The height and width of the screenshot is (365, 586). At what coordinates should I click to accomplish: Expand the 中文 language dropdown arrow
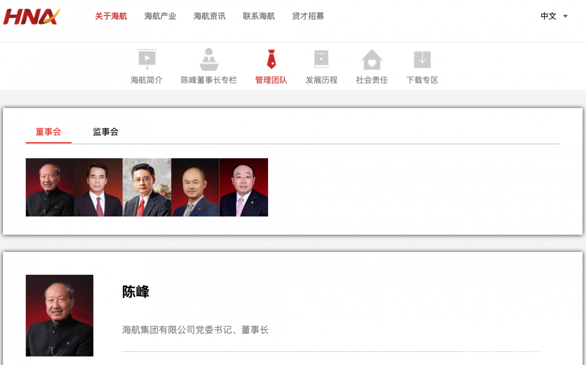click(x=565, y=16)
